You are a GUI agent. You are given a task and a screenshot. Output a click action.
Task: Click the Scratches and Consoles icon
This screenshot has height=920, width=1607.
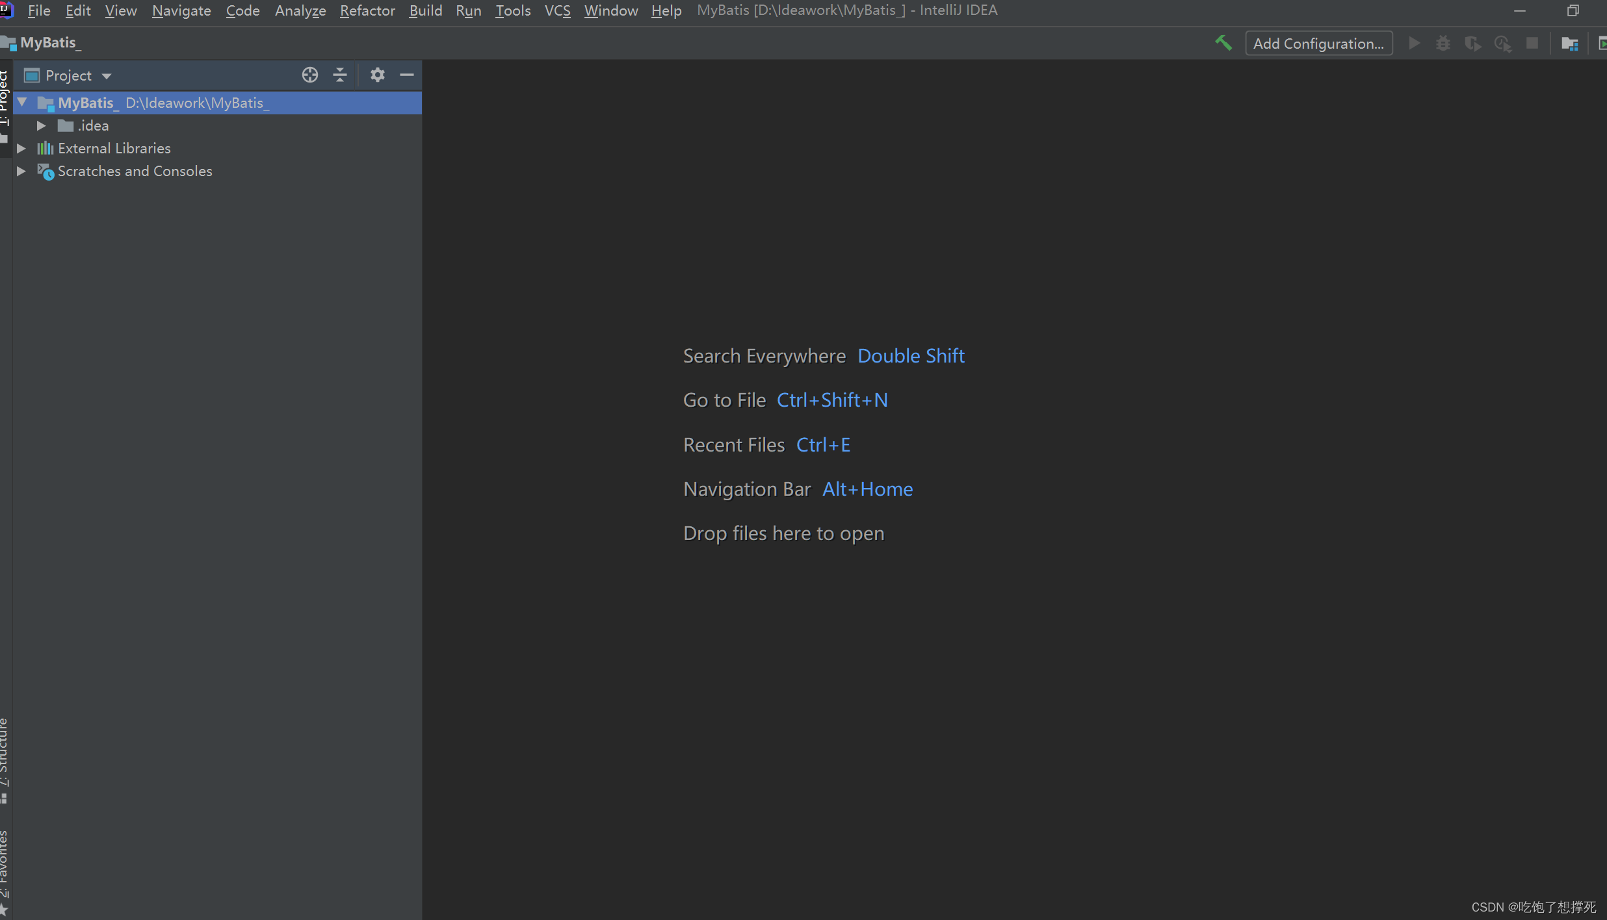tap(46, 172)
